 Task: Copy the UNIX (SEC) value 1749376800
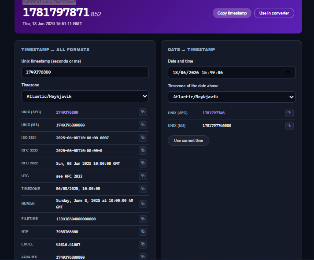[143, 112]
